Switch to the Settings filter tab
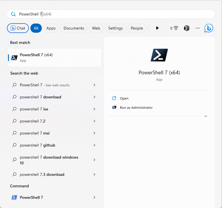Image resolution: width=222 pixels, height=208 pixels. pyautogui.click(x=115, y=28)
